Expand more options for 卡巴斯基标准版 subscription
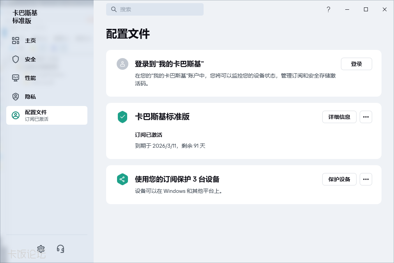 (366, 117)
